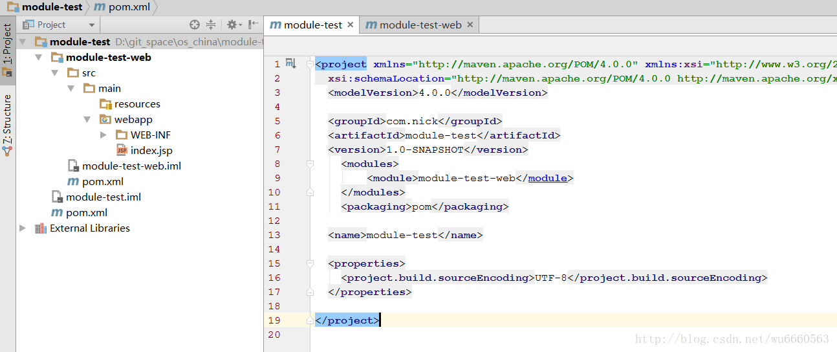Click the index.jsp file icon

click(x=122, y=150)
